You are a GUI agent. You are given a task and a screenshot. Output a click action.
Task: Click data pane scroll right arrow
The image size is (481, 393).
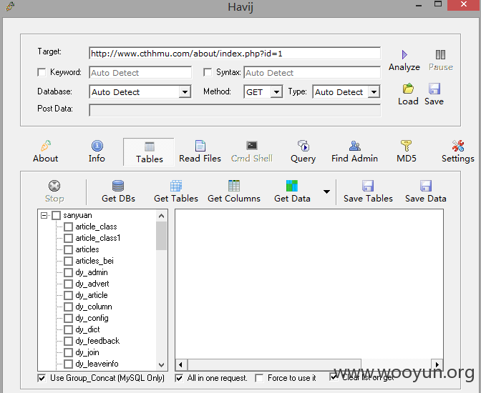point(437,364)
